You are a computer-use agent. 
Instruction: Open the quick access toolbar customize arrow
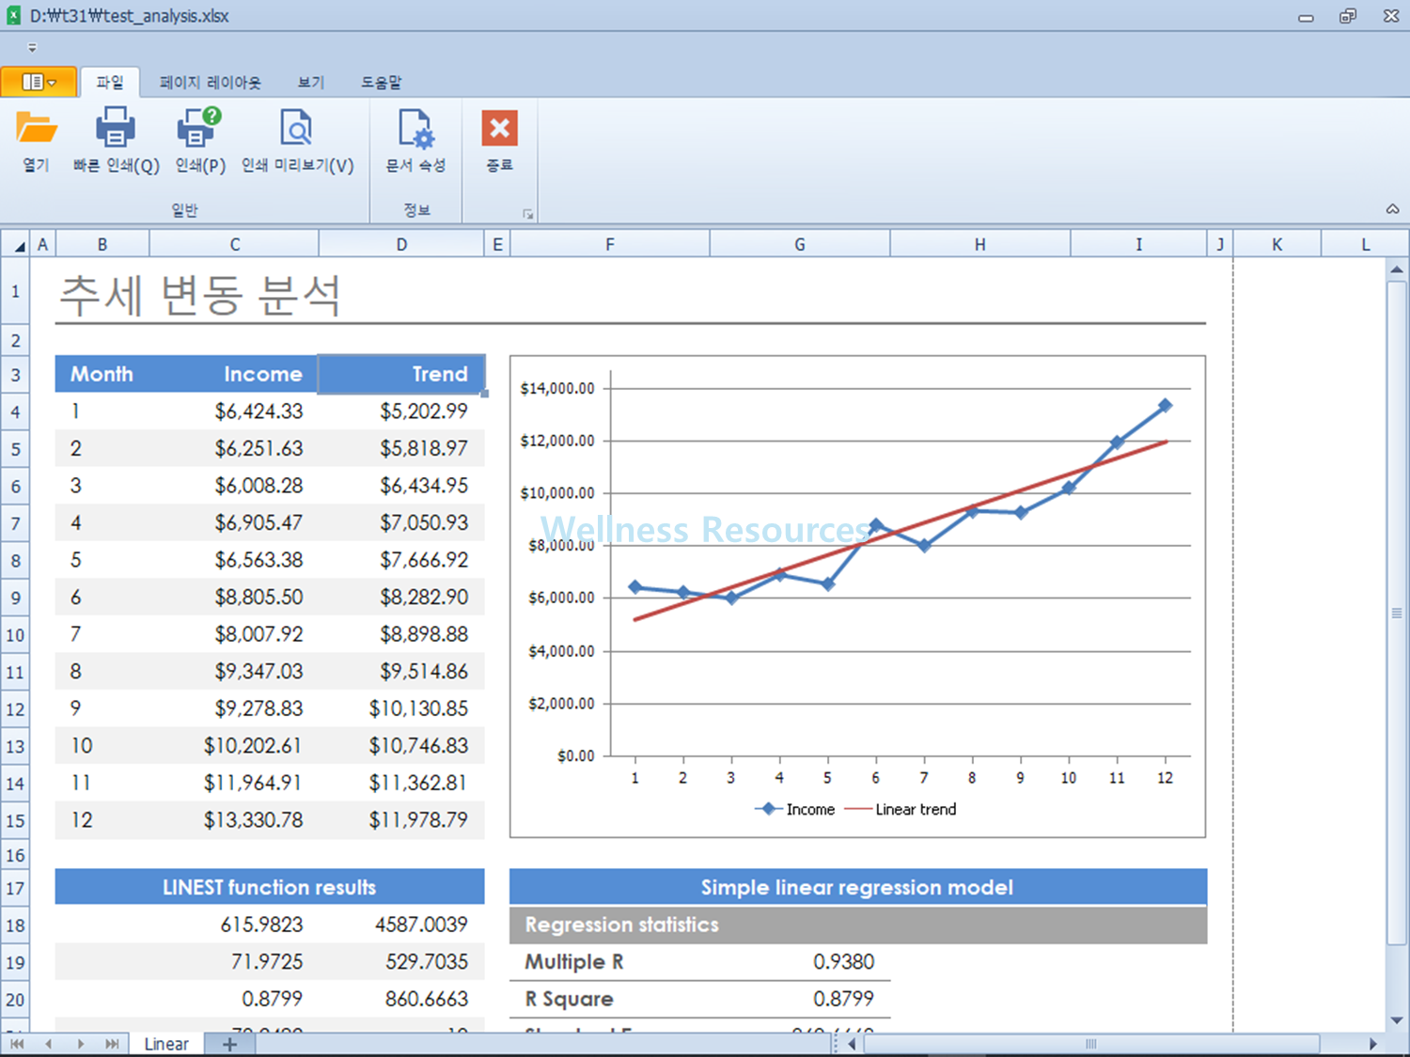pyautogui.click(x=32, y=47)
